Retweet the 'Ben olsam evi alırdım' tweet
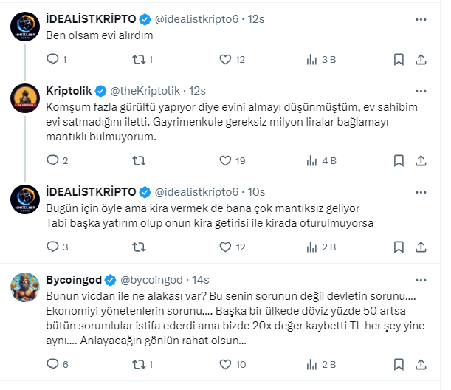 coord(137,60)
